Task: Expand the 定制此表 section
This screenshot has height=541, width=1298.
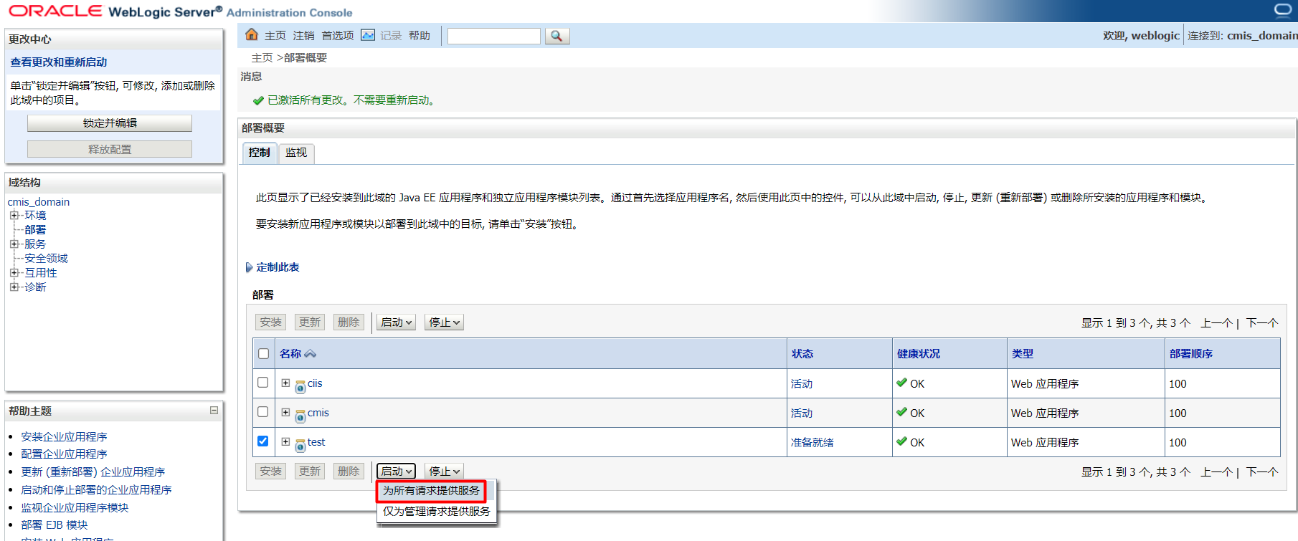Action: [x=250, y=267]
